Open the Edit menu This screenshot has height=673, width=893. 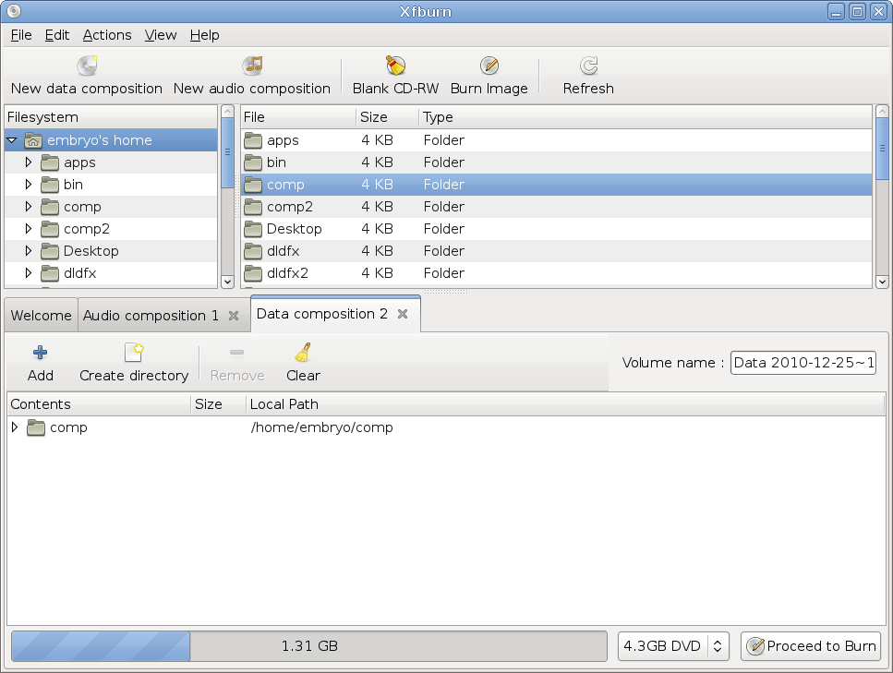[57, 35]
